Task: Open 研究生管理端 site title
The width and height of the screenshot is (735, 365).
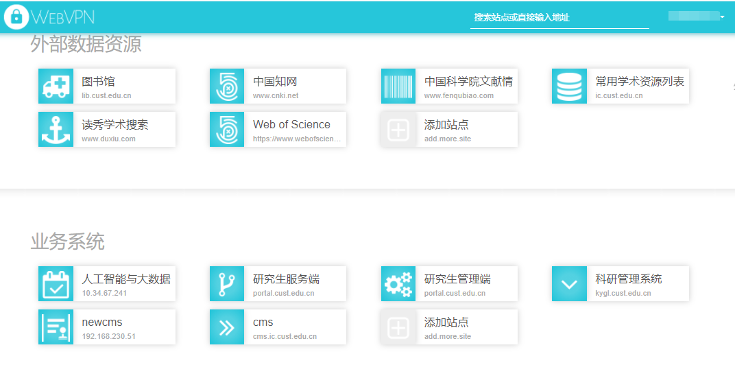Action: click(x=457, y=279)
